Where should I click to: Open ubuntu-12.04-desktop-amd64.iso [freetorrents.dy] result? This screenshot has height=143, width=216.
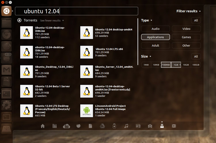coord(107,91)
